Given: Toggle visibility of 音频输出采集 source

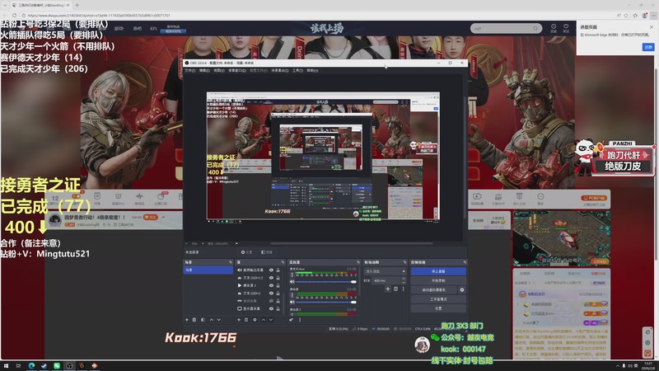Looking at the screenshot, I should click(271, 270).
